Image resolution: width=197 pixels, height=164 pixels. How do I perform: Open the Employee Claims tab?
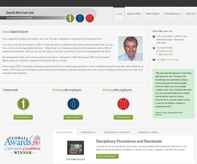click(148, 132)
